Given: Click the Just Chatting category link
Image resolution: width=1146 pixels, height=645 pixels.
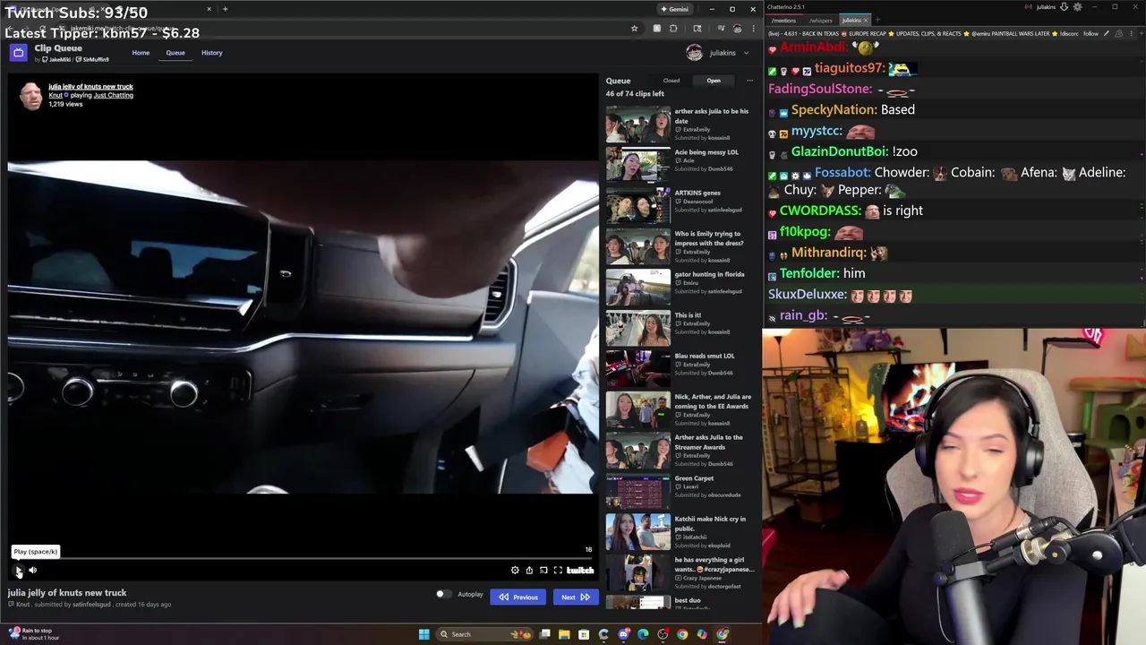Looking at the screenshot, I should pyautogui.click(x=114, y=95).
